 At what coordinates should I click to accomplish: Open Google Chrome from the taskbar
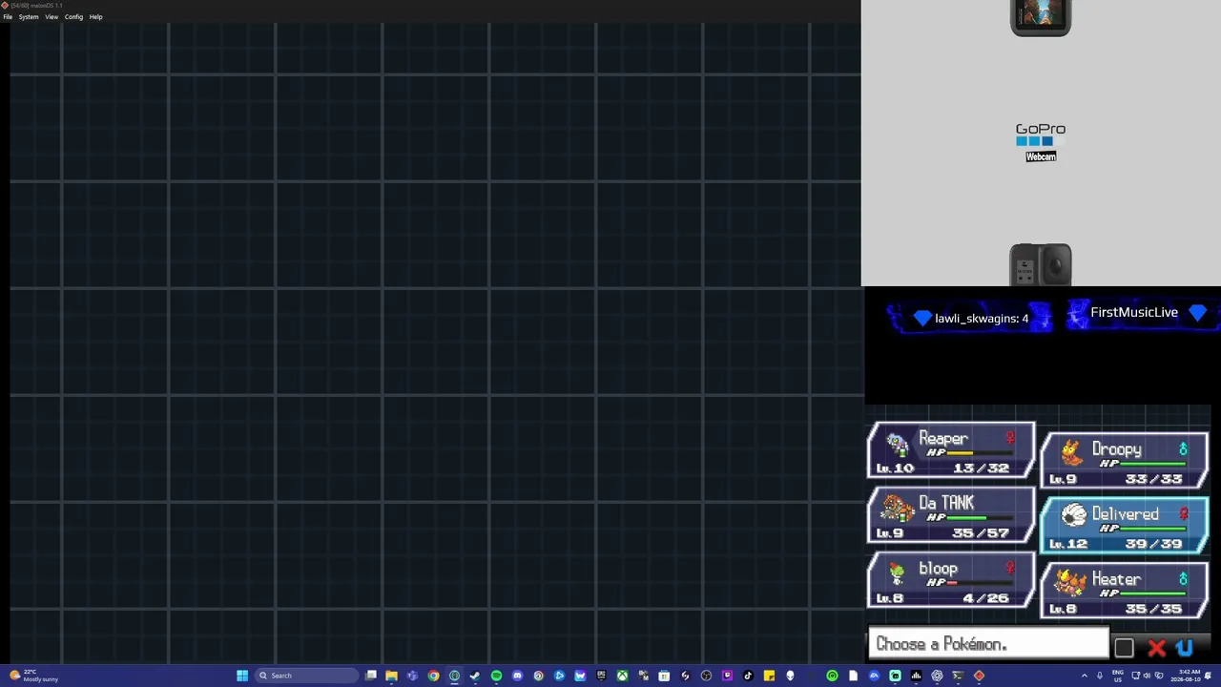point(433,676)
